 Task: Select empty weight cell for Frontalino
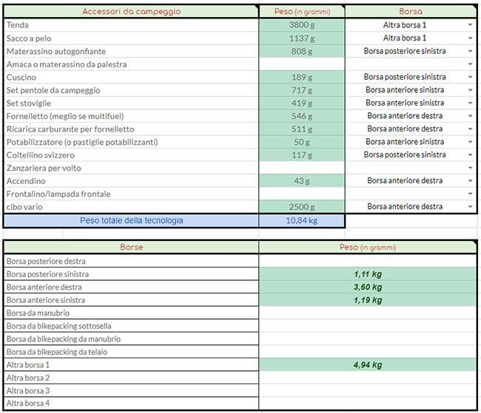(x=302, y=194)
